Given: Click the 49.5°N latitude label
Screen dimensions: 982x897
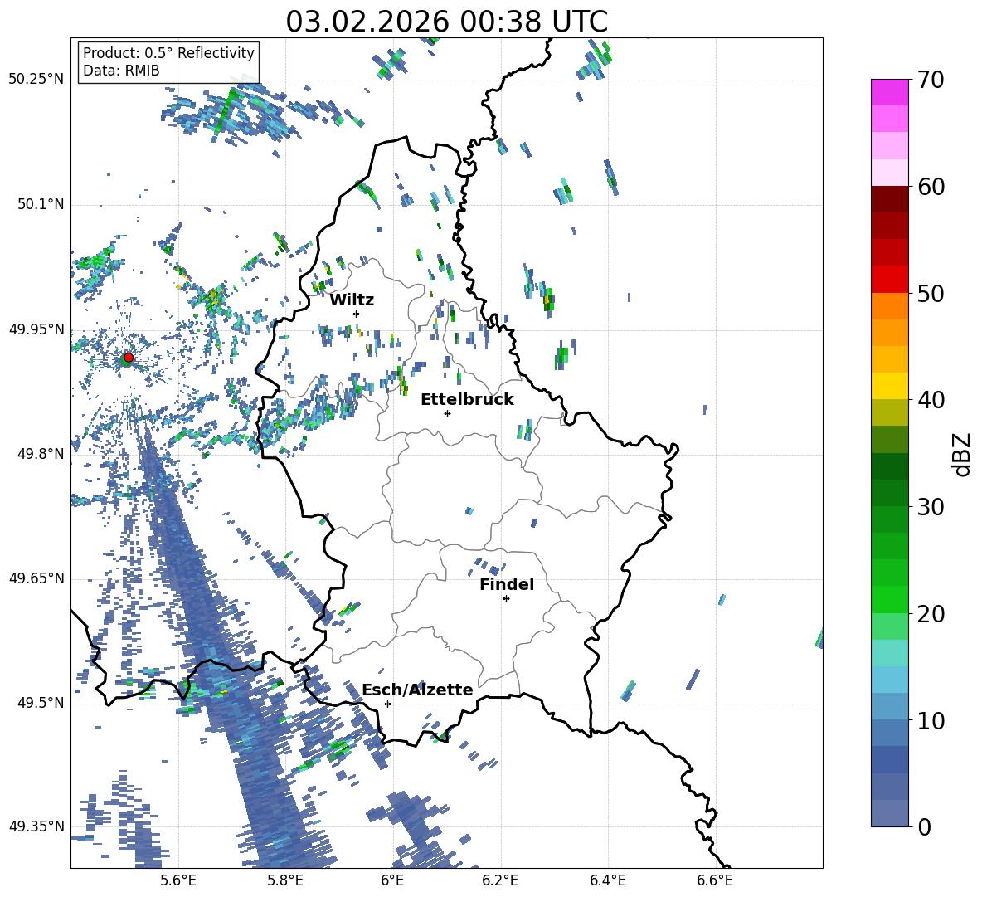Looking at the screenshot, I should pyautogui.click(x=41, y=703).
